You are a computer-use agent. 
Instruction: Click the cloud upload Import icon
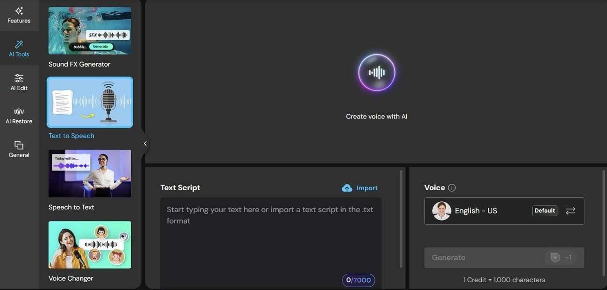[x=347, y=188]
